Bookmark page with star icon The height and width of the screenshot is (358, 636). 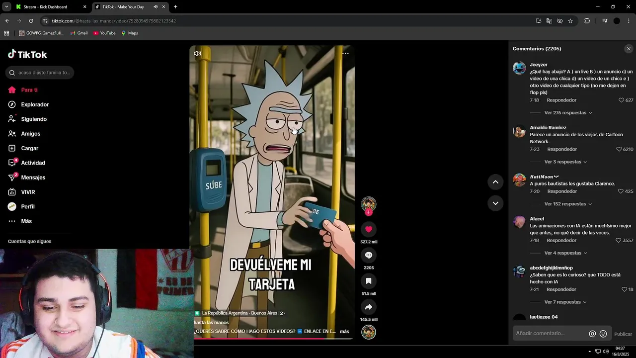click(570, 21)
